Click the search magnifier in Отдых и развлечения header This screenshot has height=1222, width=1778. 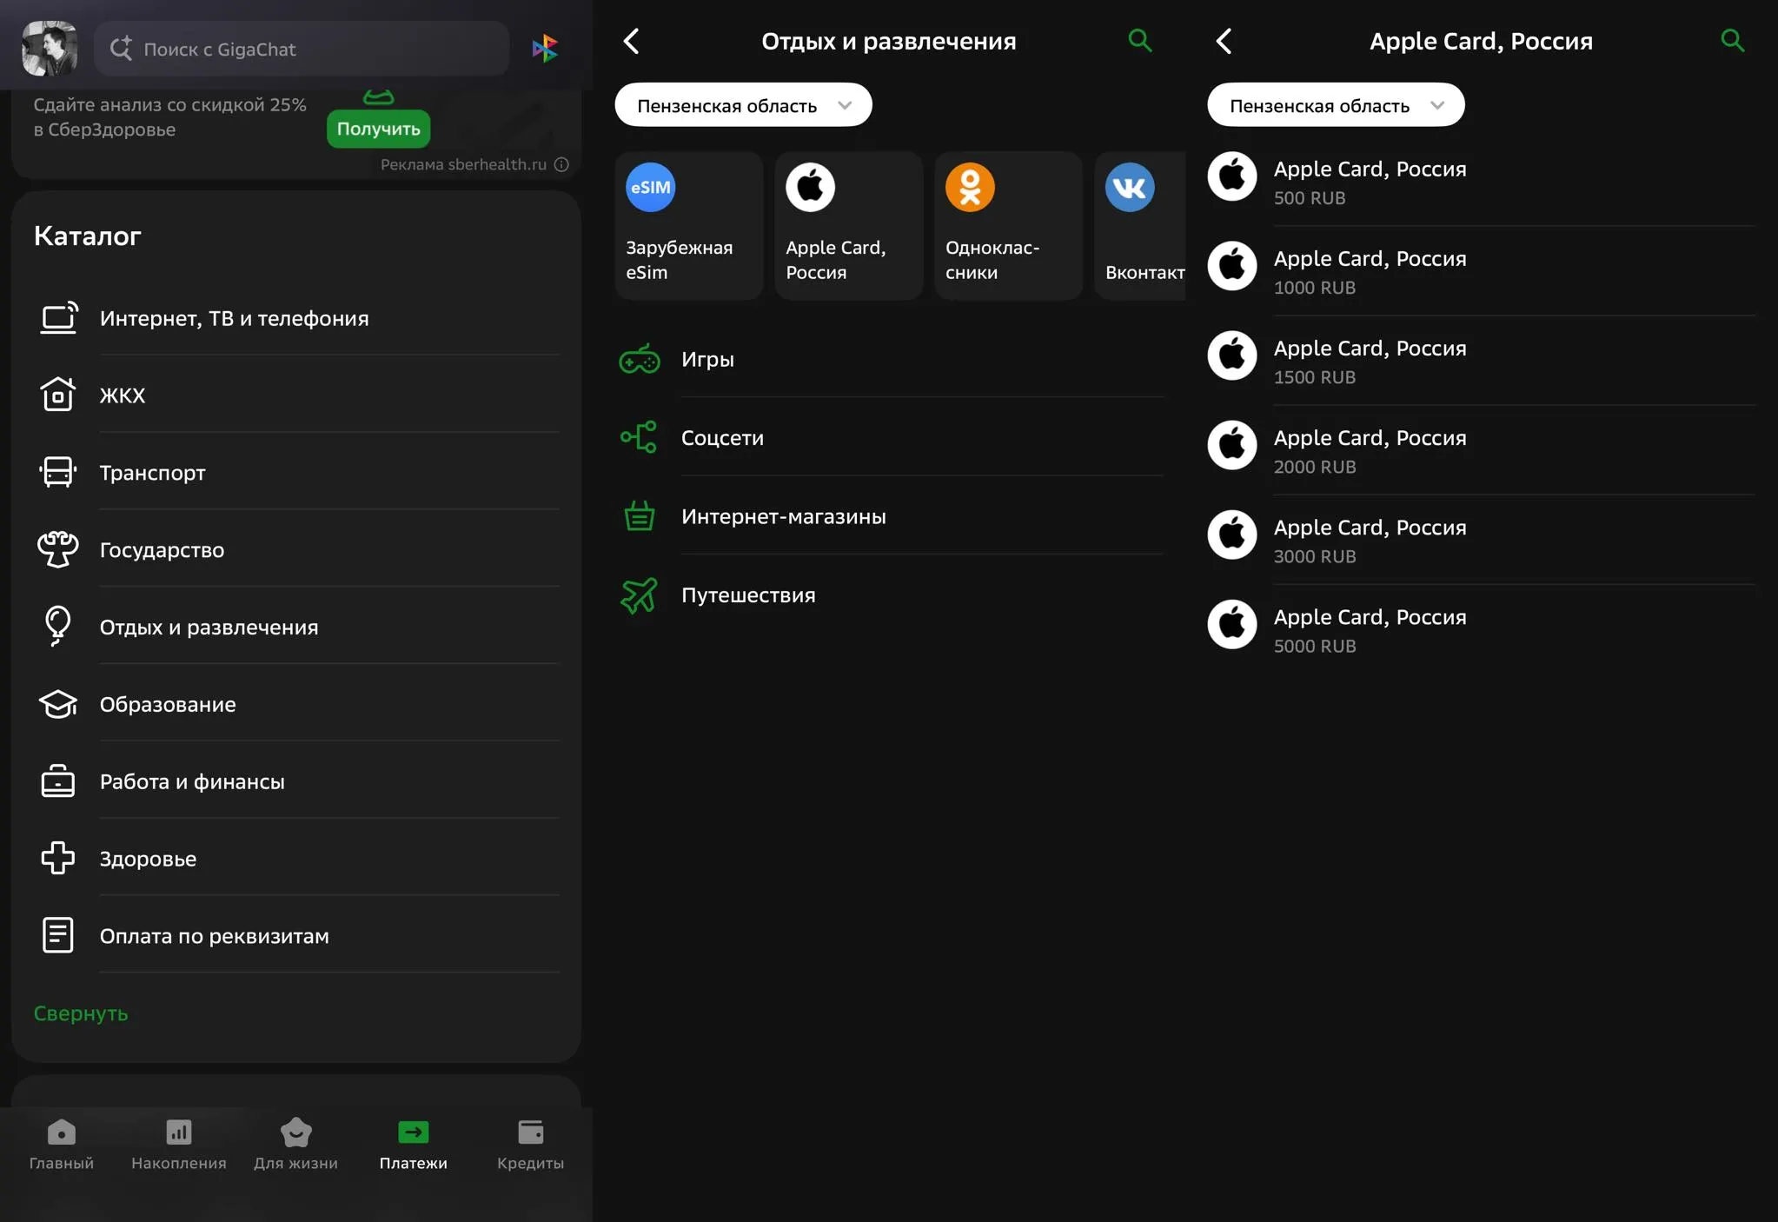pos(1139,41)
